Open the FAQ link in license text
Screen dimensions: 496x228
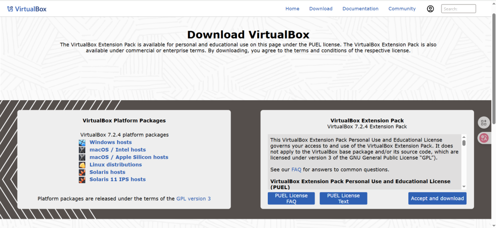(x=296, y=169)
